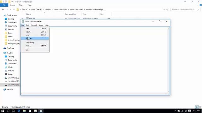Screen dimensions: 202x113
Task: Open the Customize Quick Access Toolbar dropdown
Action: pos(12,2)
